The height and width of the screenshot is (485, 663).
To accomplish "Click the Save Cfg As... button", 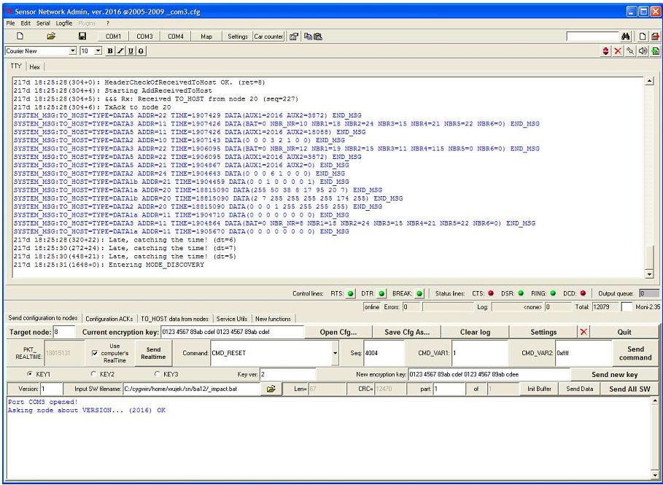I will point(407,332).
